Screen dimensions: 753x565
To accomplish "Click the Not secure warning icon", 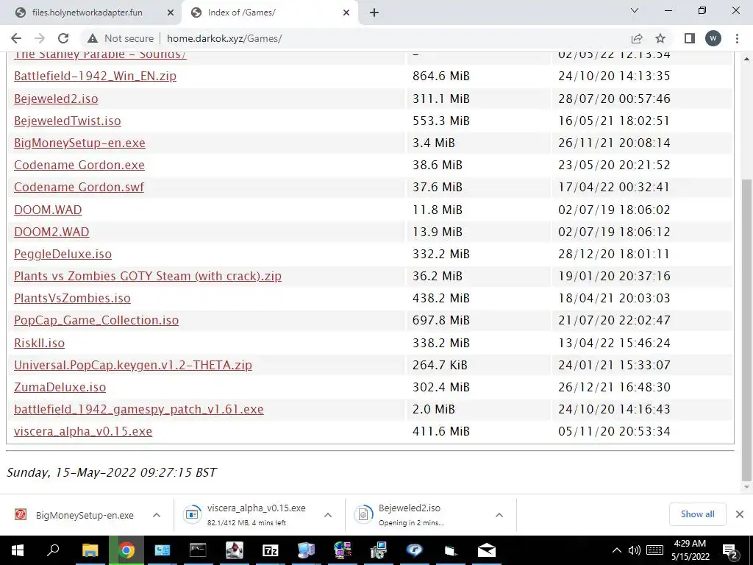I will click(93, 38).
